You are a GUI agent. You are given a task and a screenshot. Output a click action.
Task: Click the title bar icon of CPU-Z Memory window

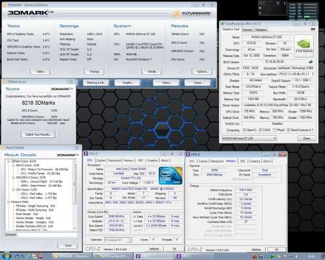188,154
